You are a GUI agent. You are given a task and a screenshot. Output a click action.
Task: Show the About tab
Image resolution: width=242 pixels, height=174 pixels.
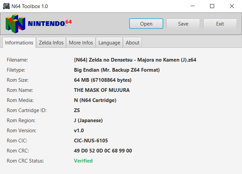click(x=132, y=42)
